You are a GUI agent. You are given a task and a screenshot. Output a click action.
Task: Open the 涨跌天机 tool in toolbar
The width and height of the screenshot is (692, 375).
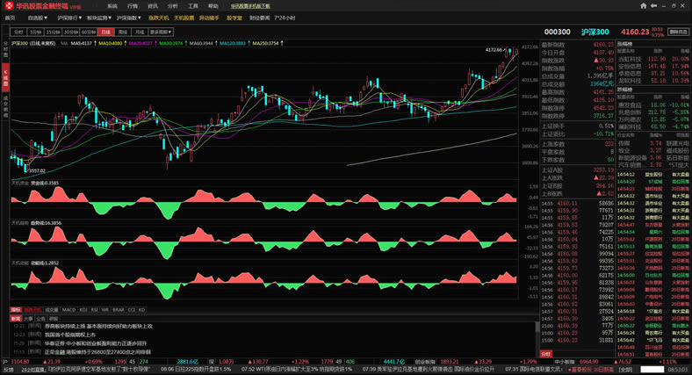[158, 17]
